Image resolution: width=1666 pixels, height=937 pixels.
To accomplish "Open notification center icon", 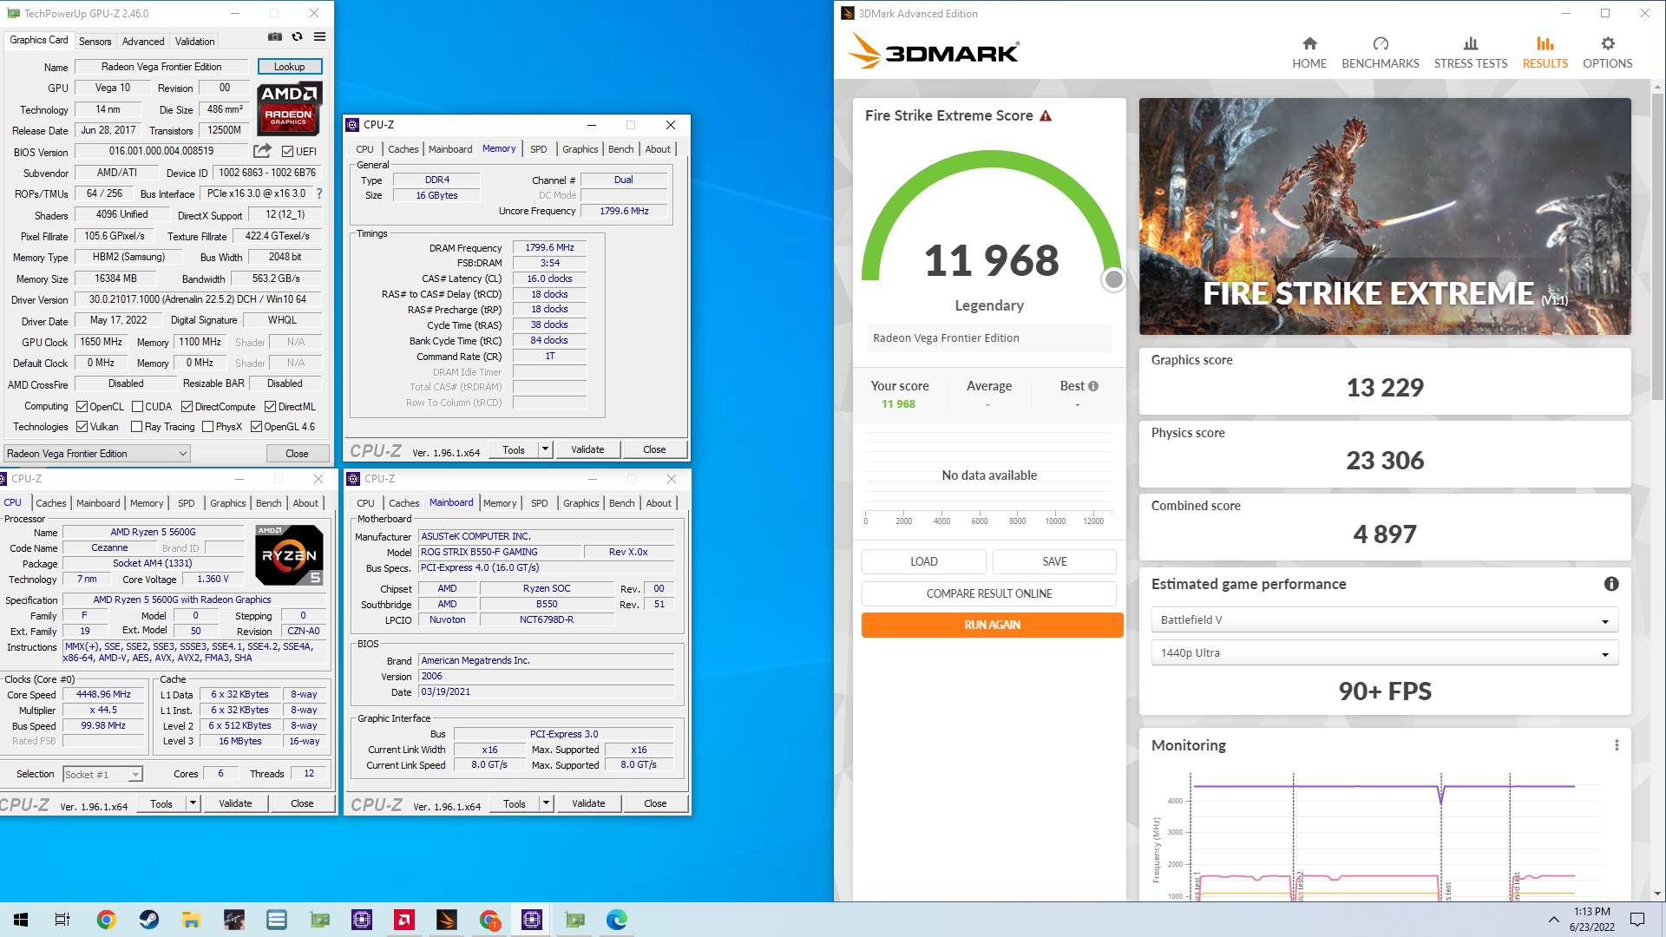I will [x=1637, y=920].
